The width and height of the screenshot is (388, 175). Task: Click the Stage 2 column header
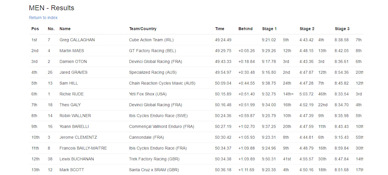(x=307, y=29)
